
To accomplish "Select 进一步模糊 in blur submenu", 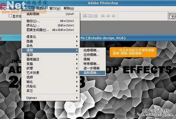I will (92, 68).
